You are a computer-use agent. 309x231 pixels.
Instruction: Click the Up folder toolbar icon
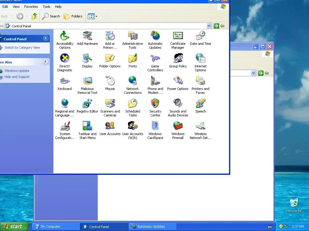tap(34, 16)
